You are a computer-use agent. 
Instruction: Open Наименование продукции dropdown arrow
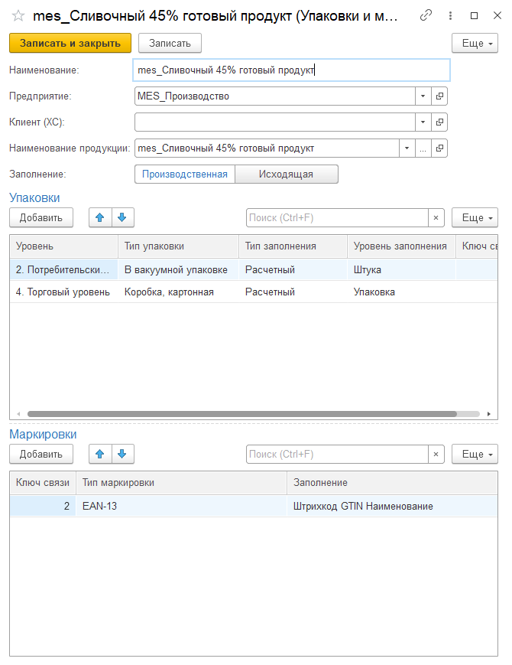[407, 148]
